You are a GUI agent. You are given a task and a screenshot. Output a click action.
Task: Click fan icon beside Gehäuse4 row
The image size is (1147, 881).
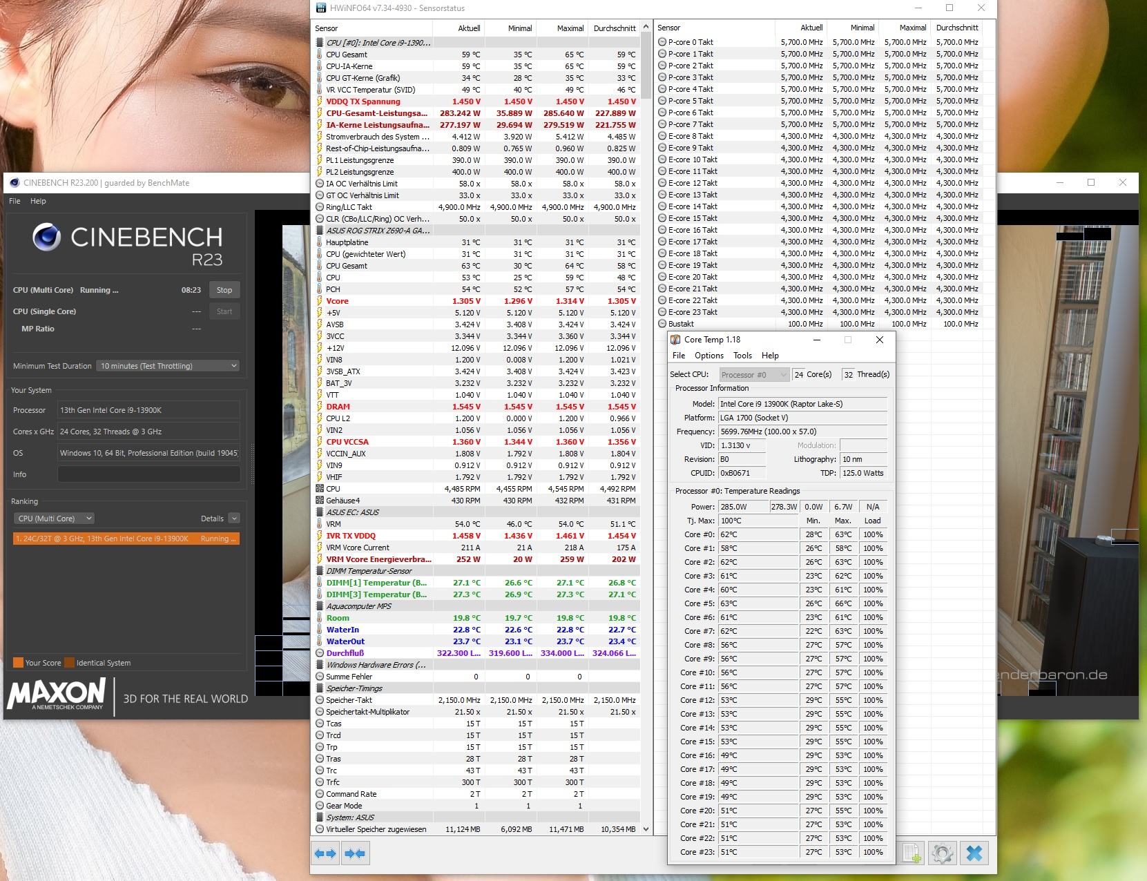[x=319, y=501]
